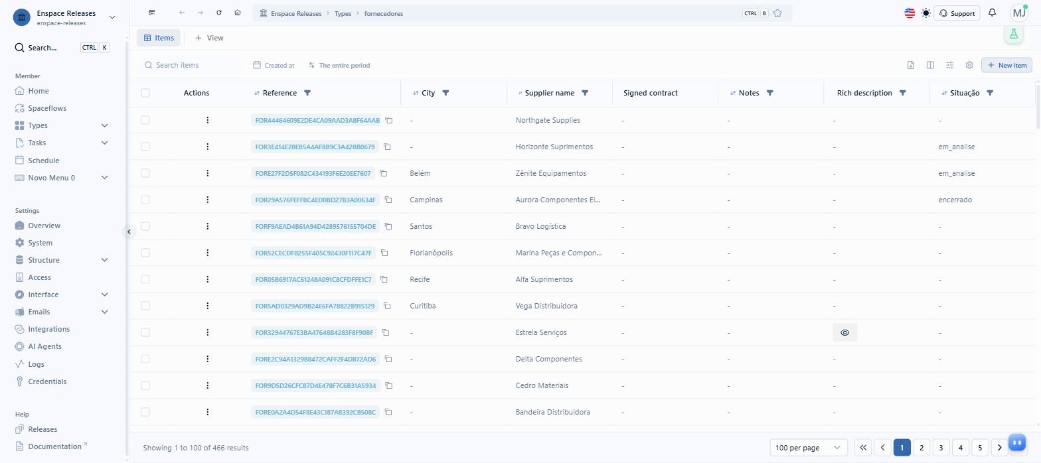Click the export file icon in toolbar
The width and height of the screenshot is (1041, 463).
[911, 65]
